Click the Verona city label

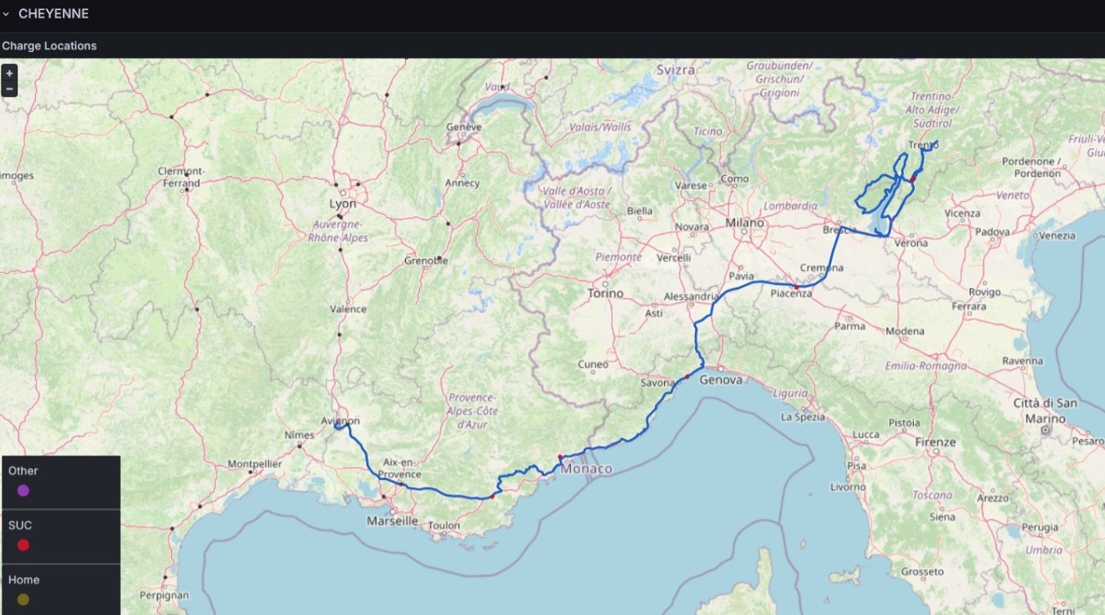tap(911, 243)
